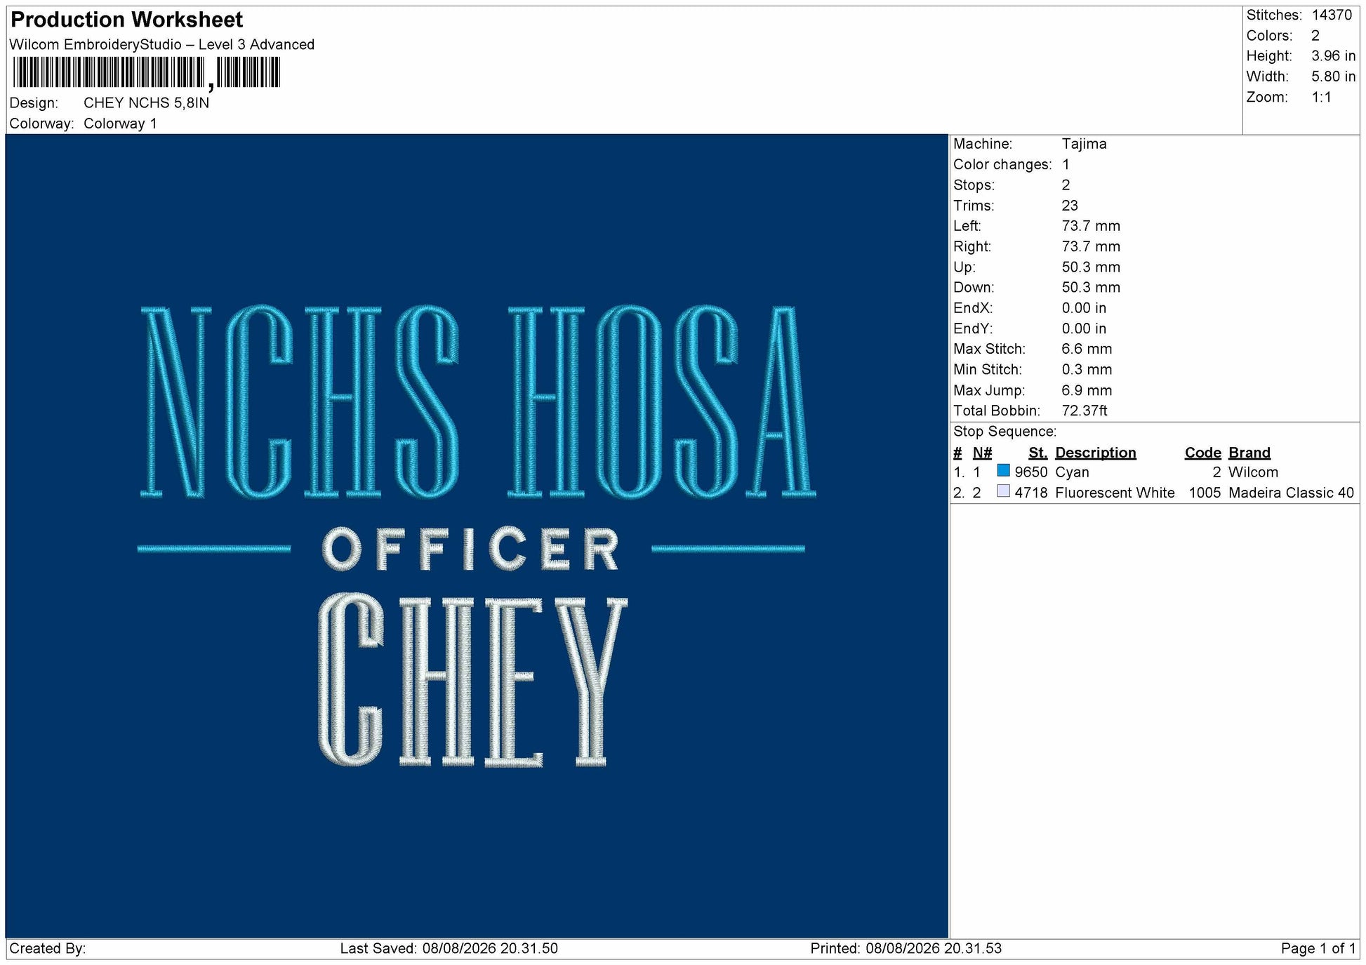Select the "Right:" label
Image resolution: width=1366 pixels, height=965 pixels.
[x=972, y=246]
